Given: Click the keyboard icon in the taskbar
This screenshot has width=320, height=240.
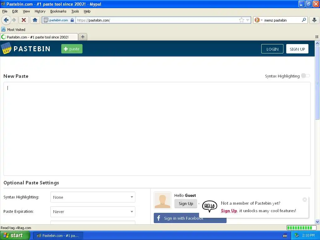Looking at the screenshot, I should tap(285, 236).
